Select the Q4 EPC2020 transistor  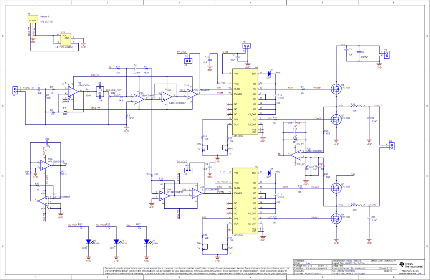336,219
